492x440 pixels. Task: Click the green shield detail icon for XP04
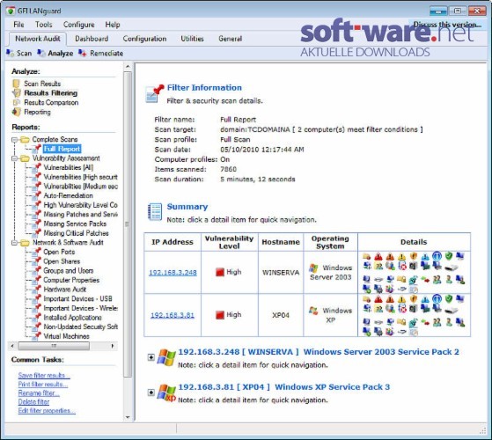pyautogui.click(x=449, y=298)
